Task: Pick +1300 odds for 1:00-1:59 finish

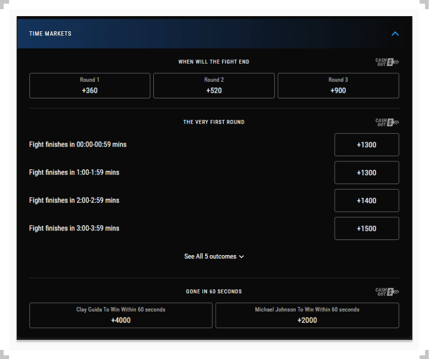Action: pos(366,172)
